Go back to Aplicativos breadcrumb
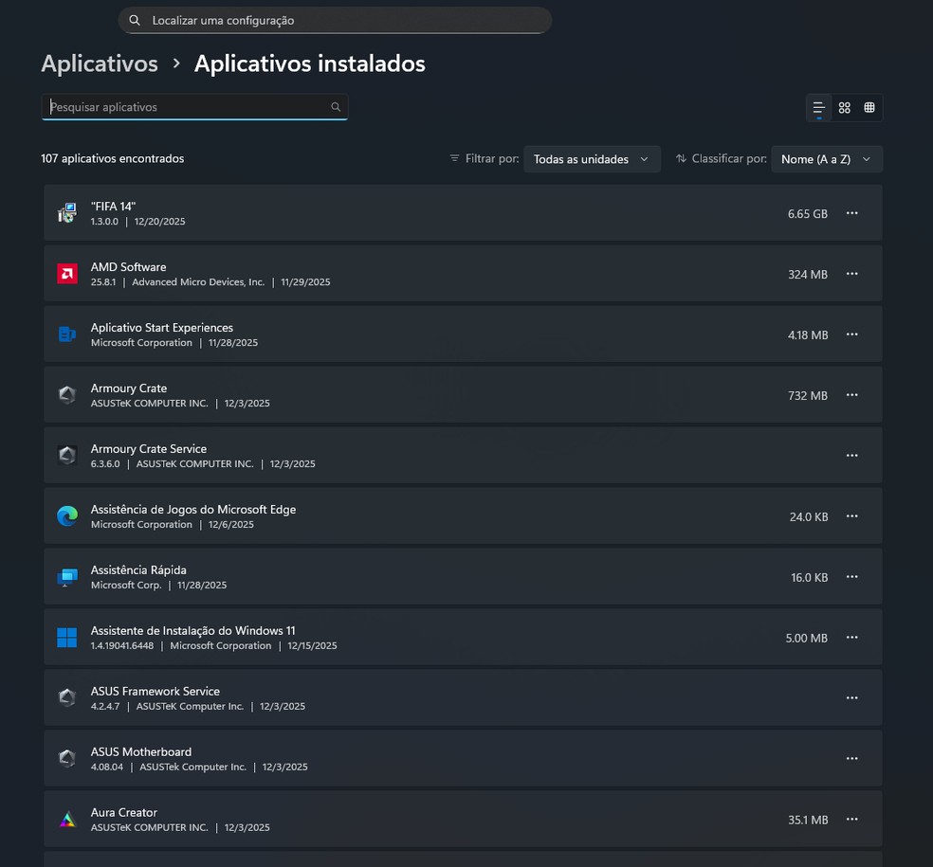The width and height of the screenshot is (933, 867). [100, 63]
